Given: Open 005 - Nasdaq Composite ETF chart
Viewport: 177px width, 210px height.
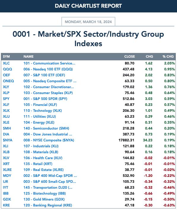Looking at the screenshot, I should tap(50, 81).
